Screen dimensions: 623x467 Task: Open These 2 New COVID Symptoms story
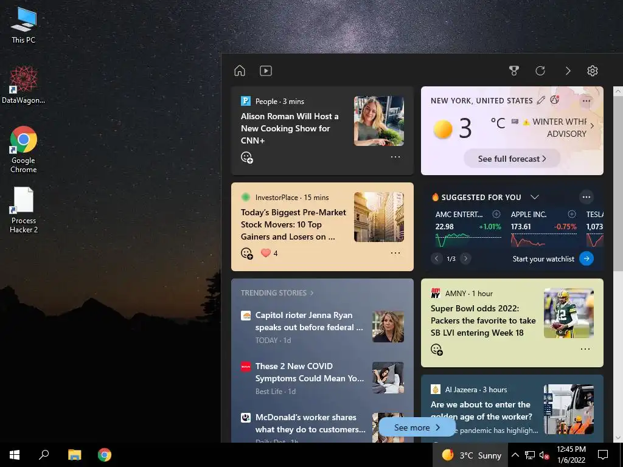310,372
